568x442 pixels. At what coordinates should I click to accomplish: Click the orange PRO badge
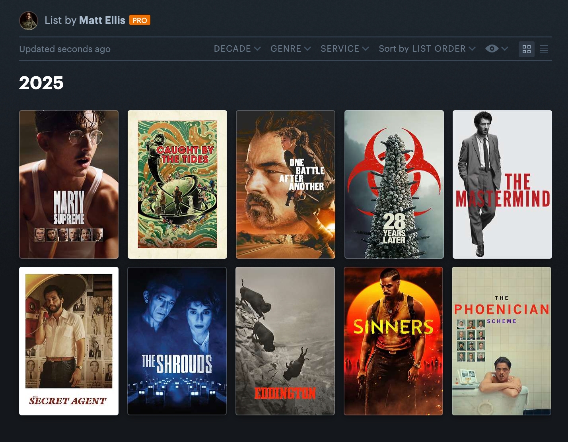coord(140,20)
